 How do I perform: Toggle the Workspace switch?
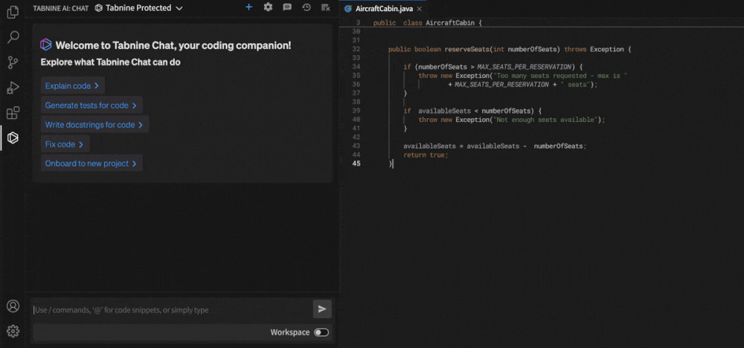(321, 332)
